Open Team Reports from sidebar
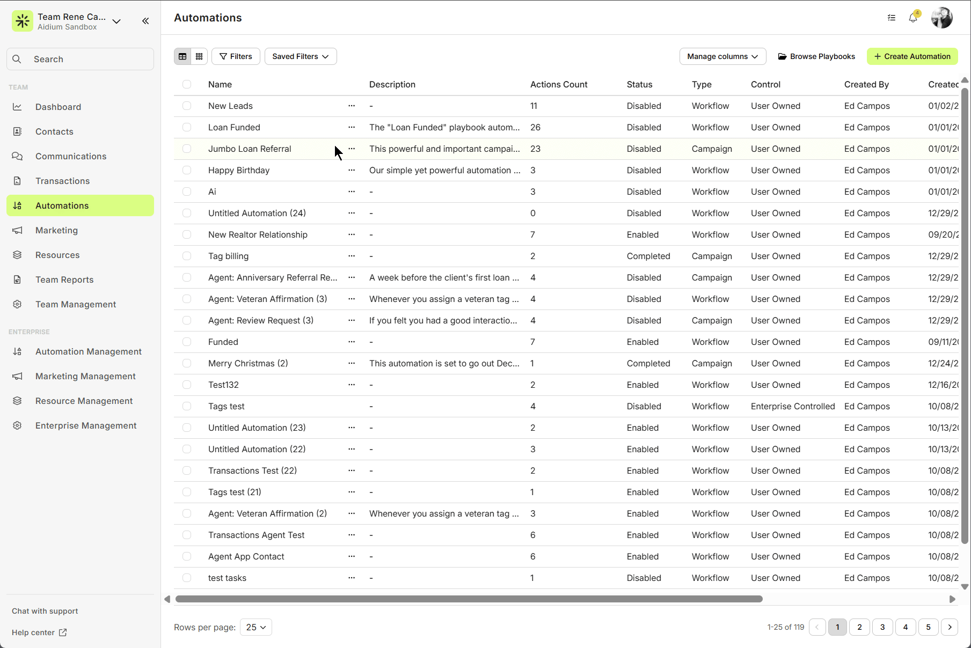The image size is (971, 648). click(x=64, y=279)
